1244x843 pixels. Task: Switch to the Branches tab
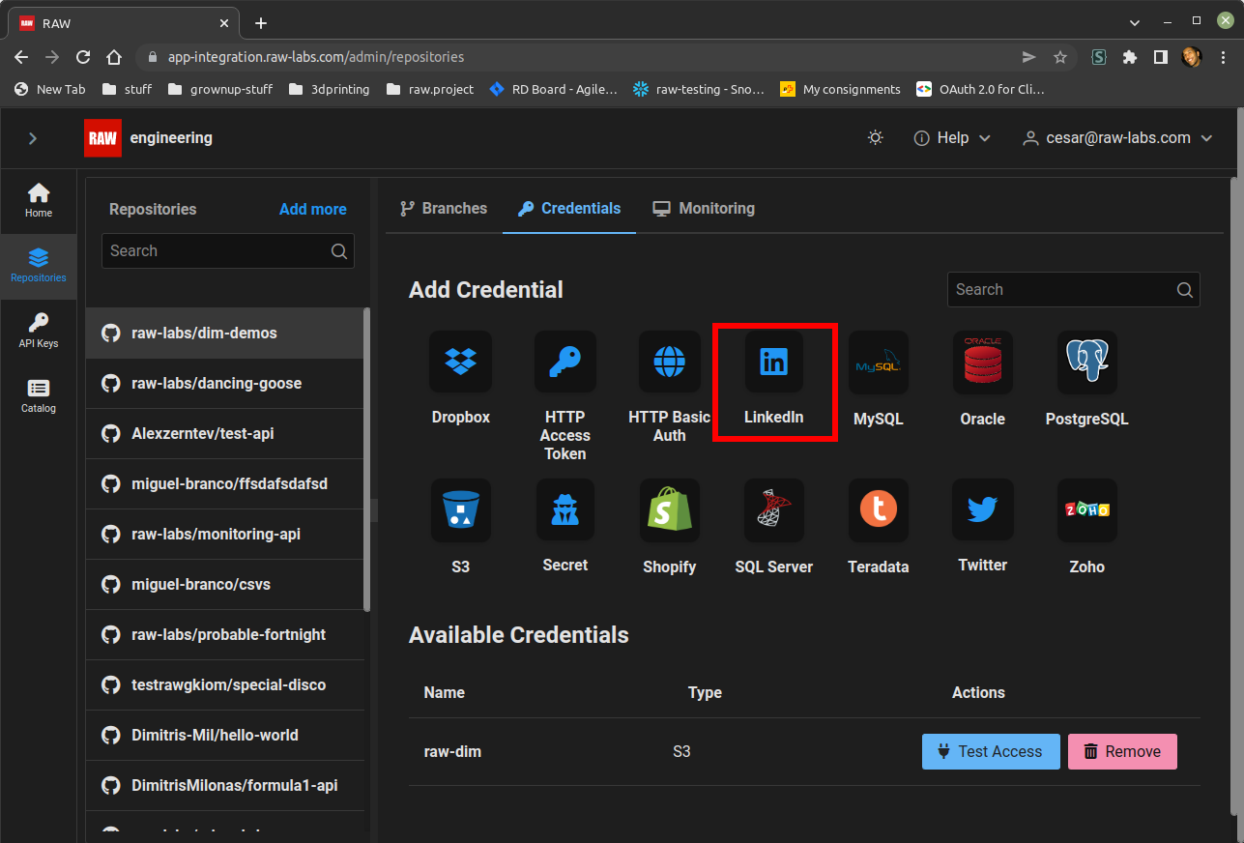coord(444,208)
